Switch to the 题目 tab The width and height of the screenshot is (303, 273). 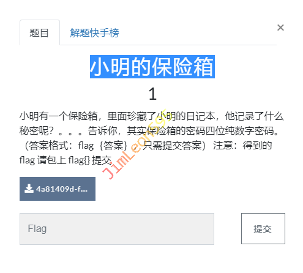pos(40,32)
